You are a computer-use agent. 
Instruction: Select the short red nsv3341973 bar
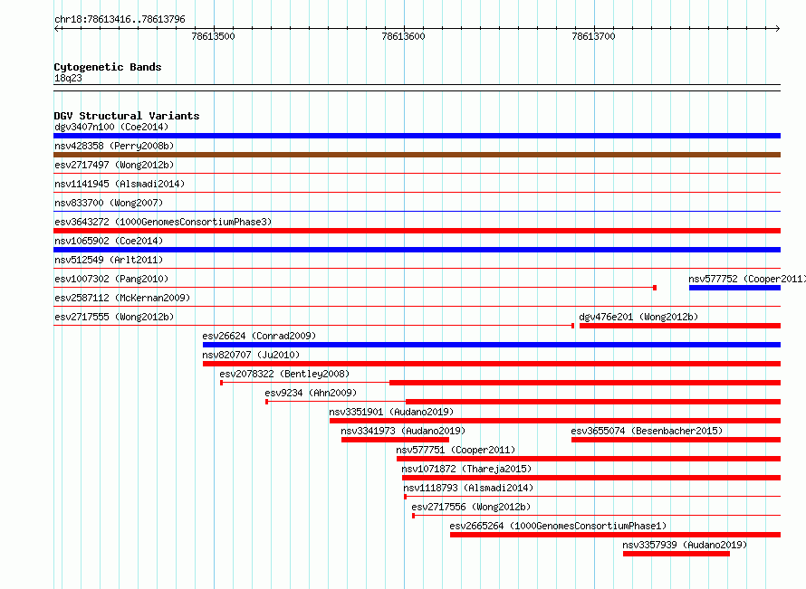[395, 440]
